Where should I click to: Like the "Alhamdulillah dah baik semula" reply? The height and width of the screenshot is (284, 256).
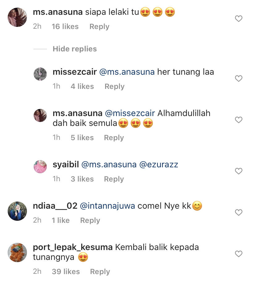(x=239, y=120)
